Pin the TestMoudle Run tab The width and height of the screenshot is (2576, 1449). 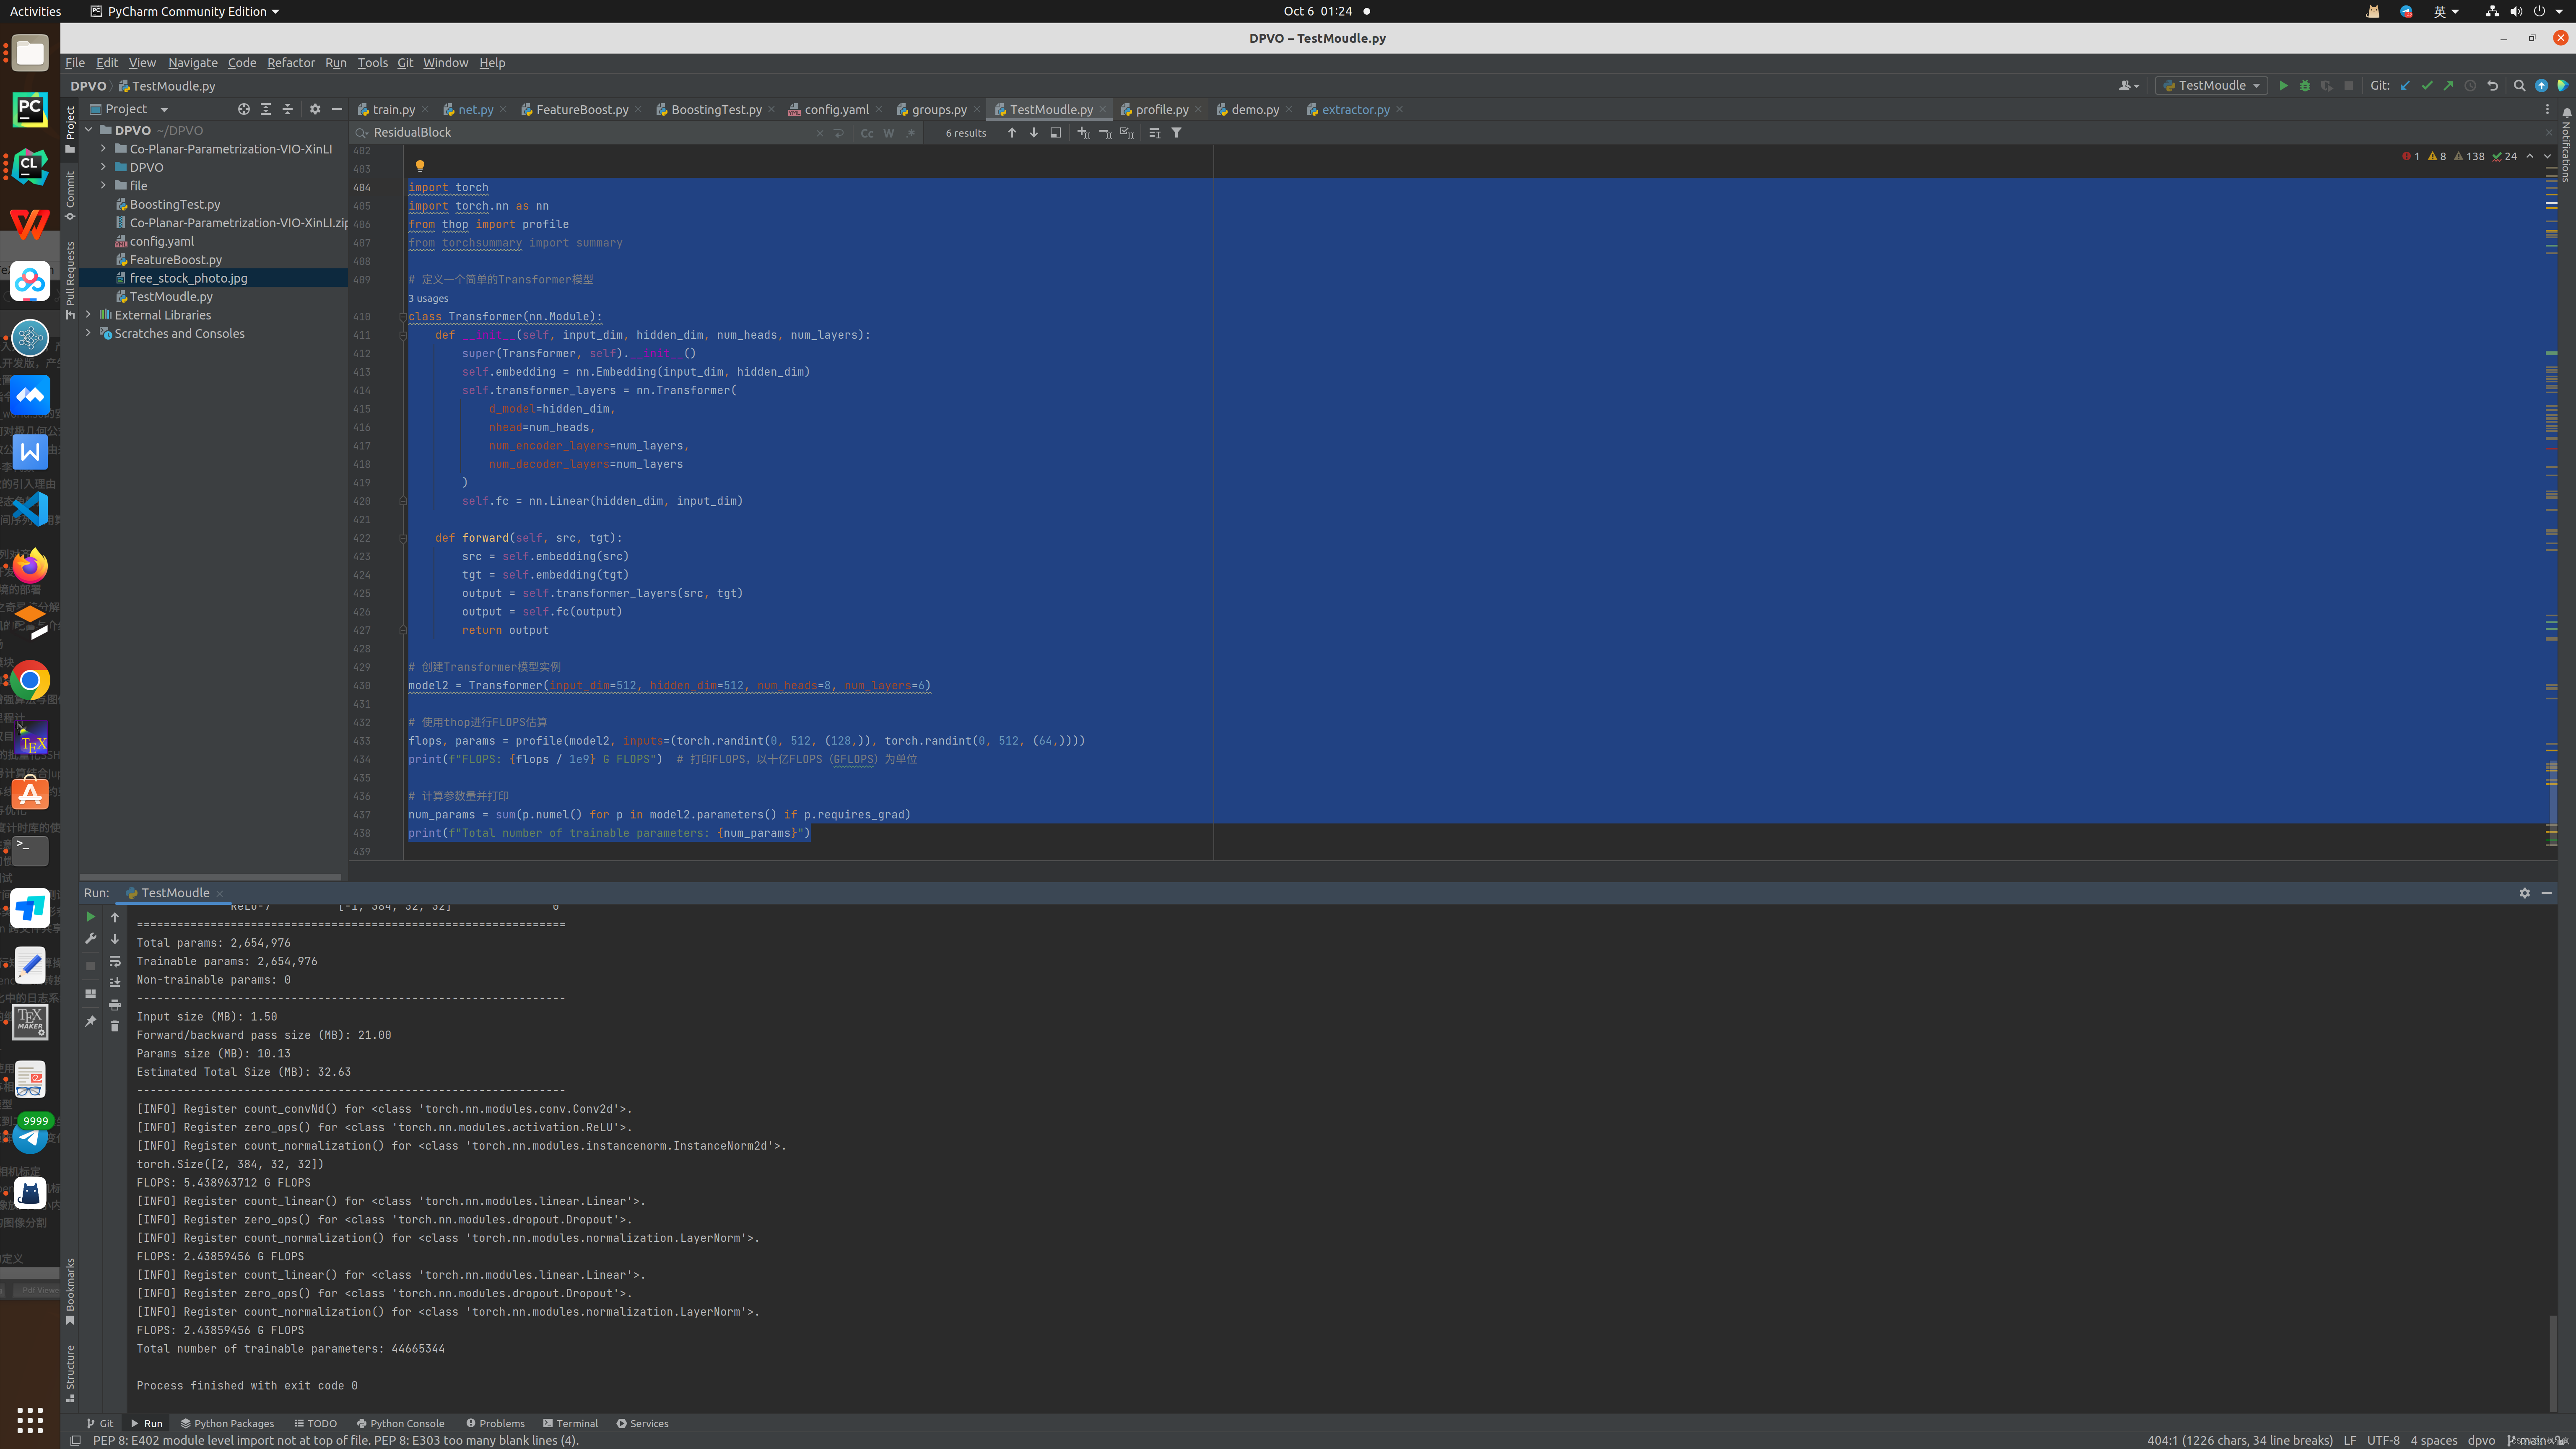click(x=91, y=1021)
